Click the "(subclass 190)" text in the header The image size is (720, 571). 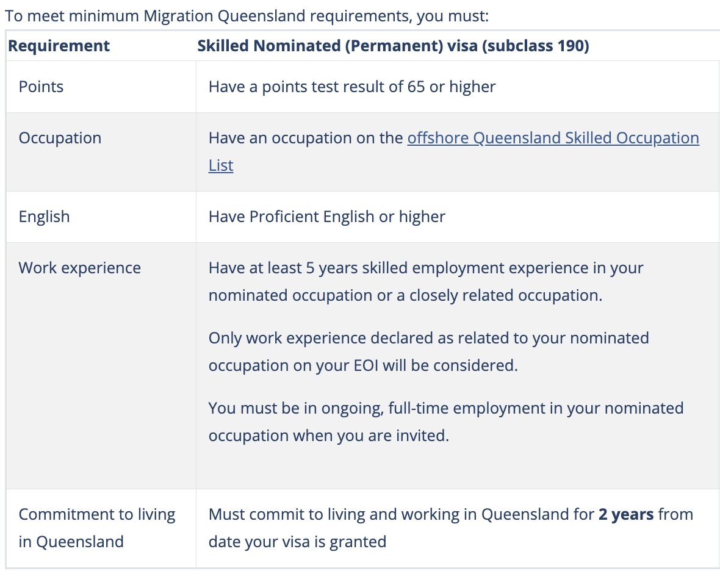pos(535,46)
